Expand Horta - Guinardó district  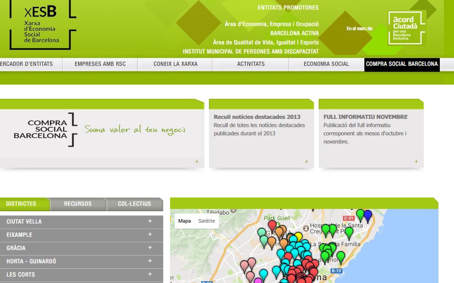pos(81,262)
